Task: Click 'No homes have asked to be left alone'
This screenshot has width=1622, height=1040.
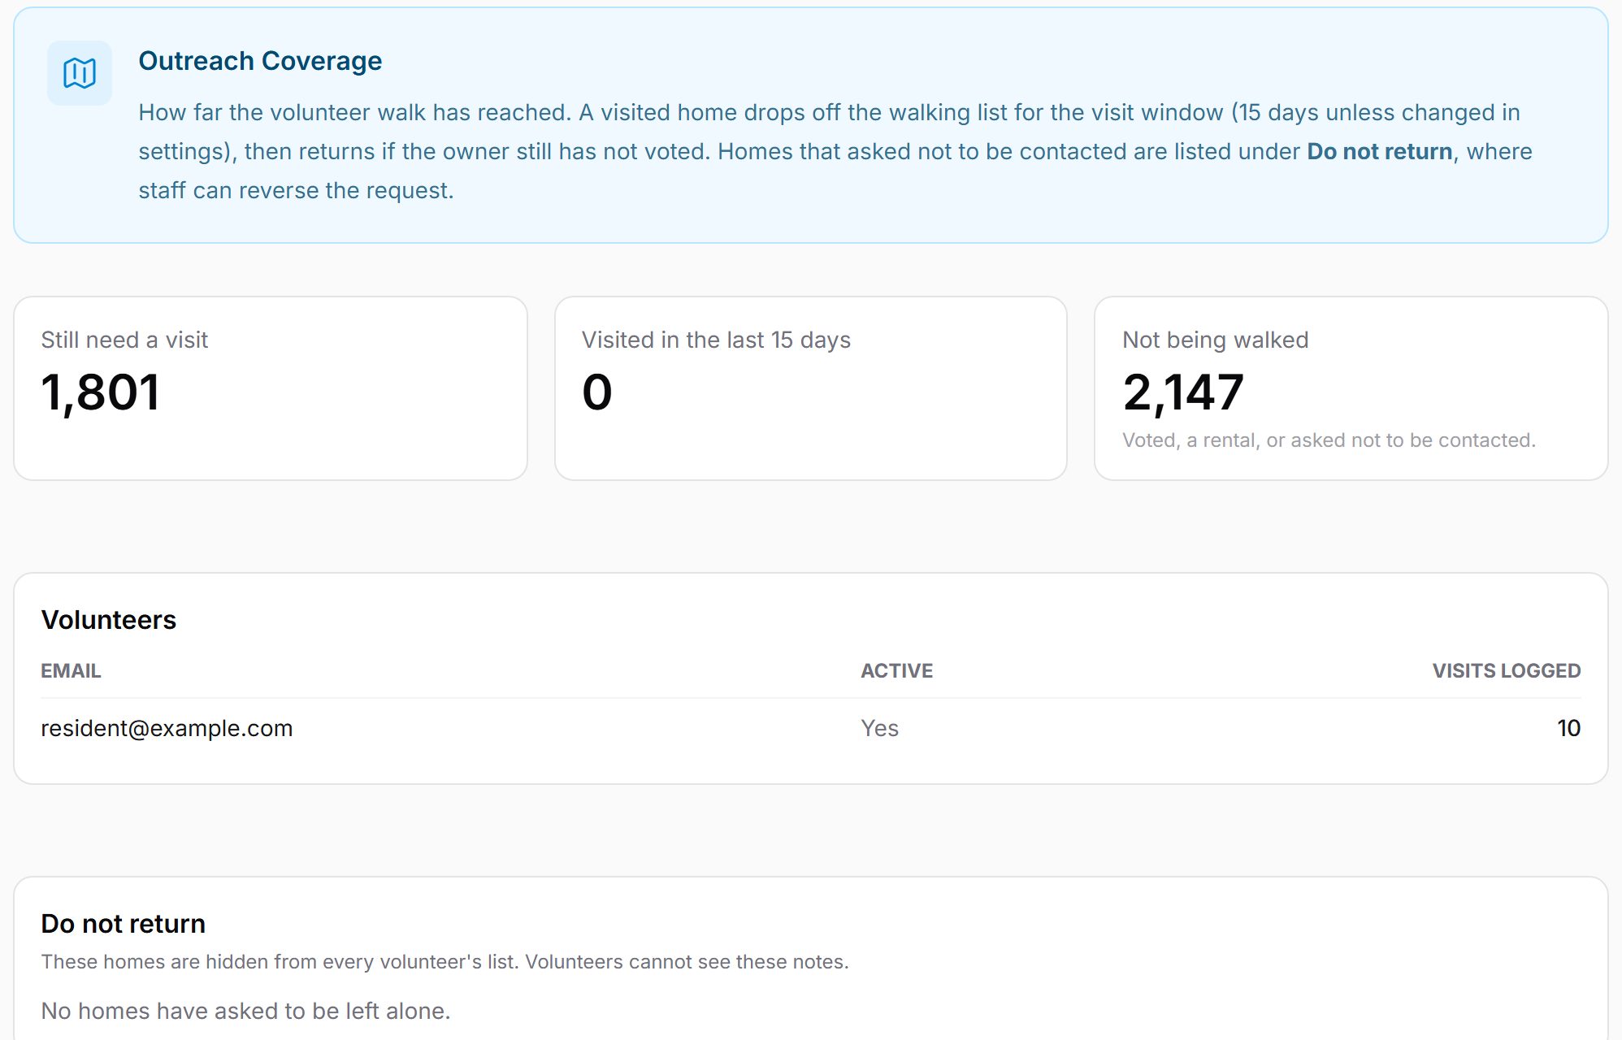Action: click(x=245, y=1011)
